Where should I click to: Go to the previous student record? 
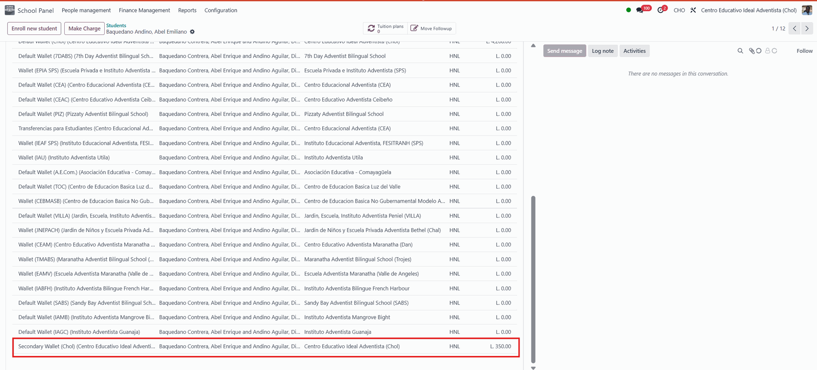794,29
